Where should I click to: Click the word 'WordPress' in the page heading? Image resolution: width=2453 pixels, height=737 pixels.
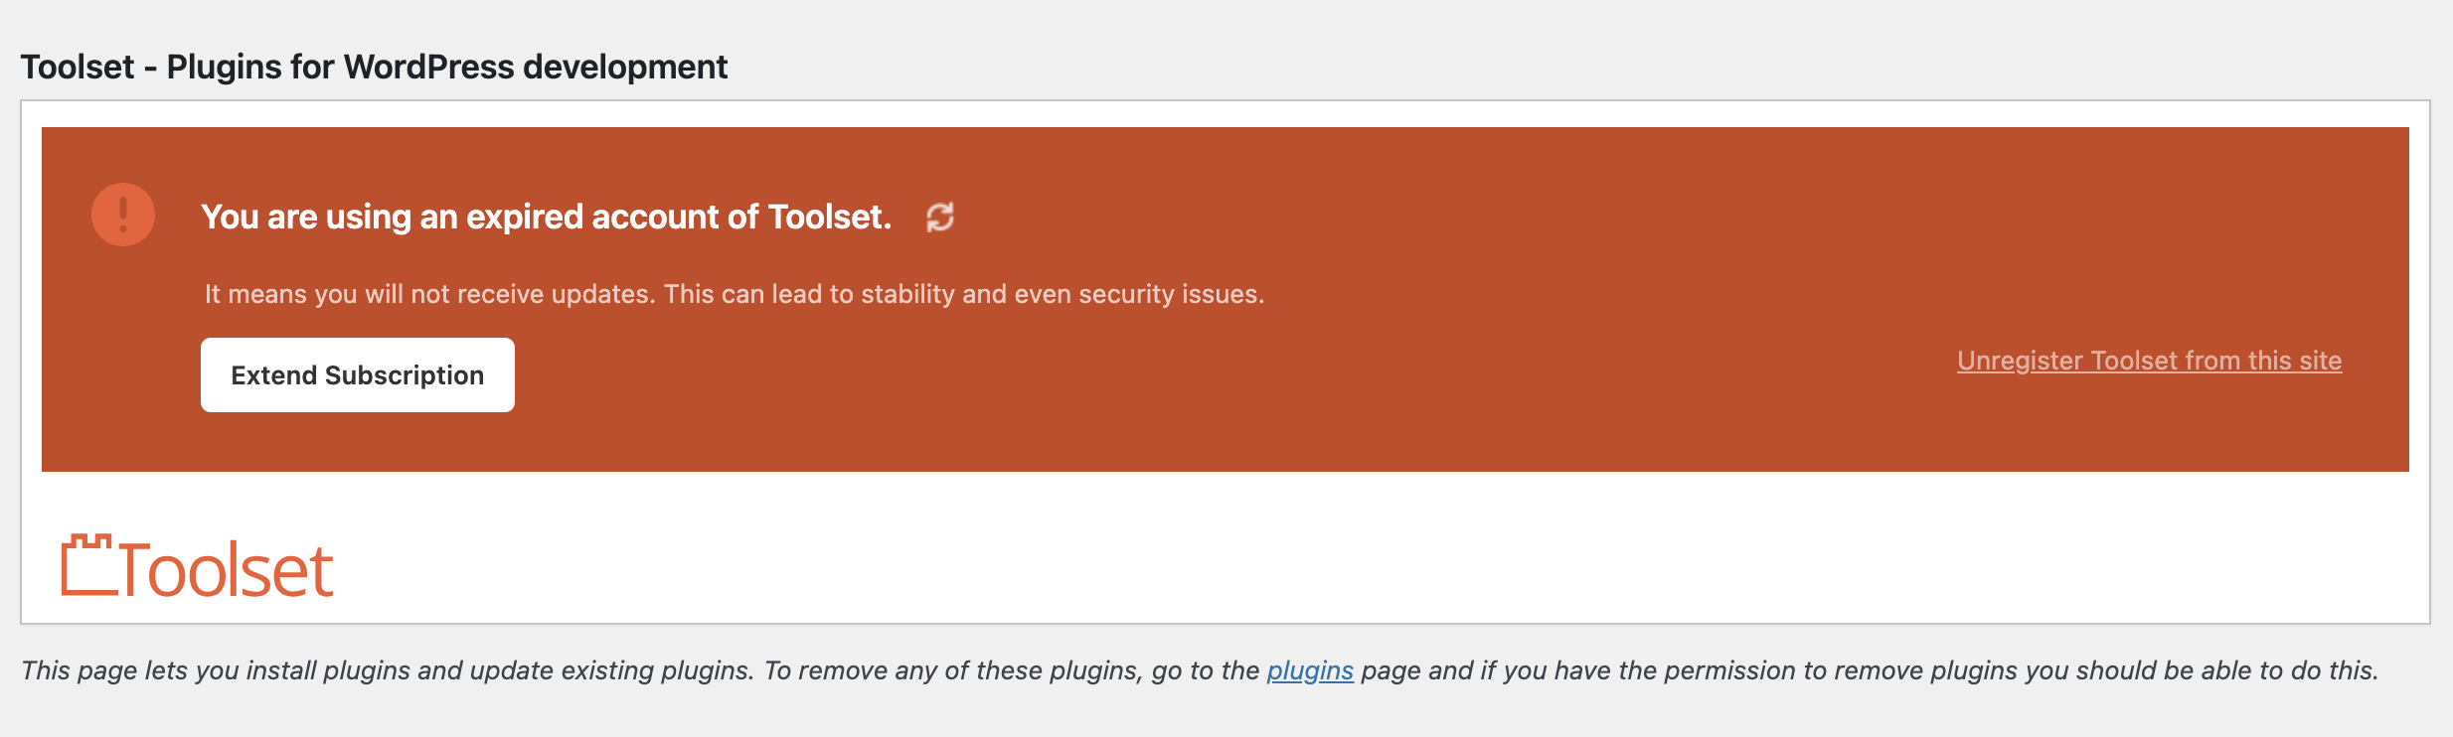pyautogui.click(x=428, y=67)
